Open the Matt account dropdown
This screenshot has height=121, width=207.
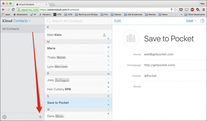[191, 21]
